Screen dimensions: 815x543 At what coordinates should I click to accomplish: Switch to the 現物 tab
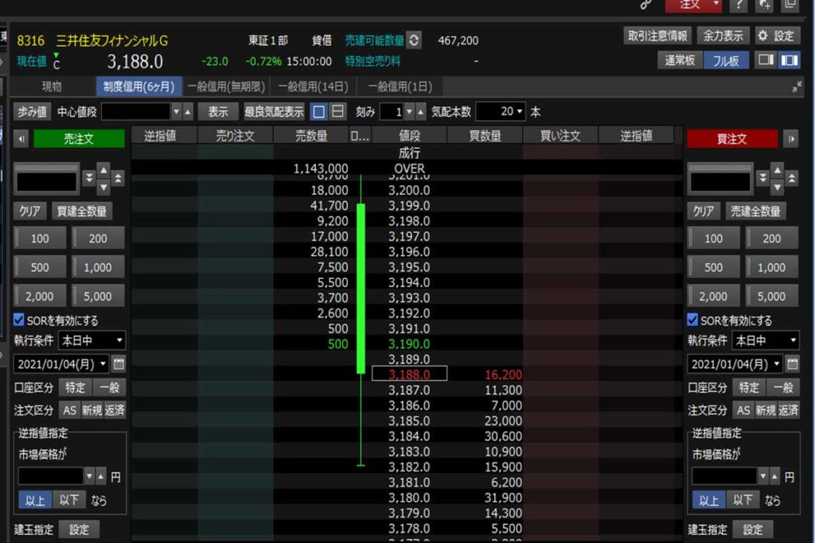(x=50, y=86)
